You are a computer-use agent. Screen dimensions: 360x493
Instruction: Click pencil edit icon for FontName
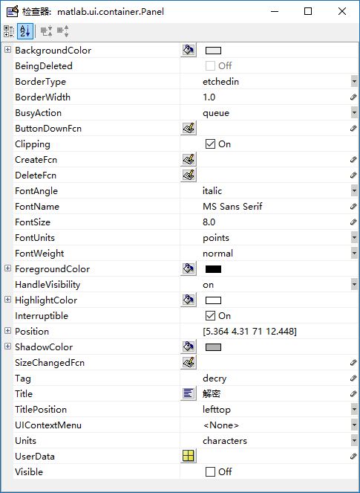point(353,206)
